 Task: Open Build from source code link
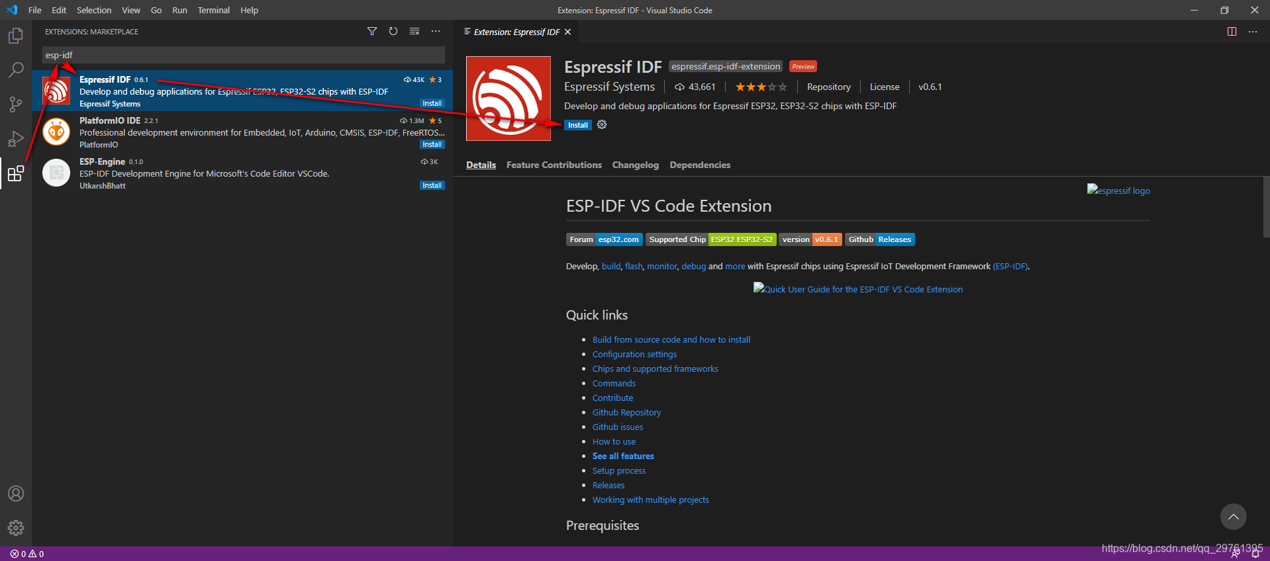point(671,339)
